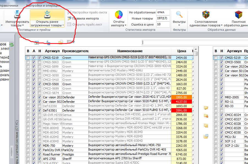This screenshot has width=248, height=164.
Task: Toggle Н checkbox for MRD-200S in right table
Action: tap(221, 97)
